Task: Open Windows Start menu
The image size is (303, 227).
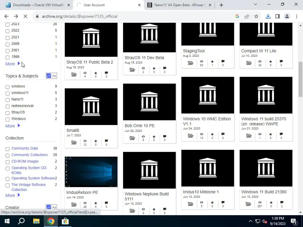Action: point(7,221)
